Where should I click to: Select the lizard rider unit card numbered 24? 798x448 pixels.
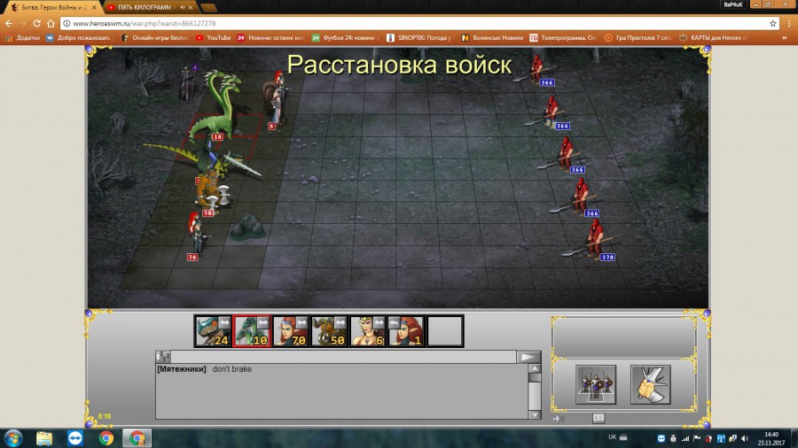click(x=213, y=331)
